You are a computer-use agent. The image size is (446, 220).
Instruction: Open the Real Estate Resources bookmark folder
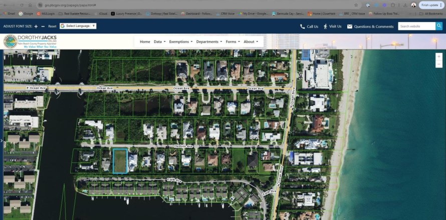point(75,13)
